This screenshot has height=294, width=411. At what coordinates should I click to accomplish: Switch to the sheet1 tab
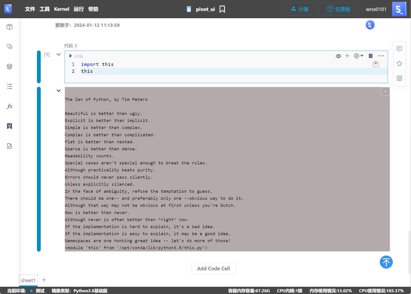[28, 280]
